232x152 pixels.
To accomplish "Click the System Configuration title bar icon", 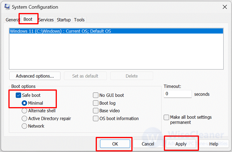I will point(7,7).
